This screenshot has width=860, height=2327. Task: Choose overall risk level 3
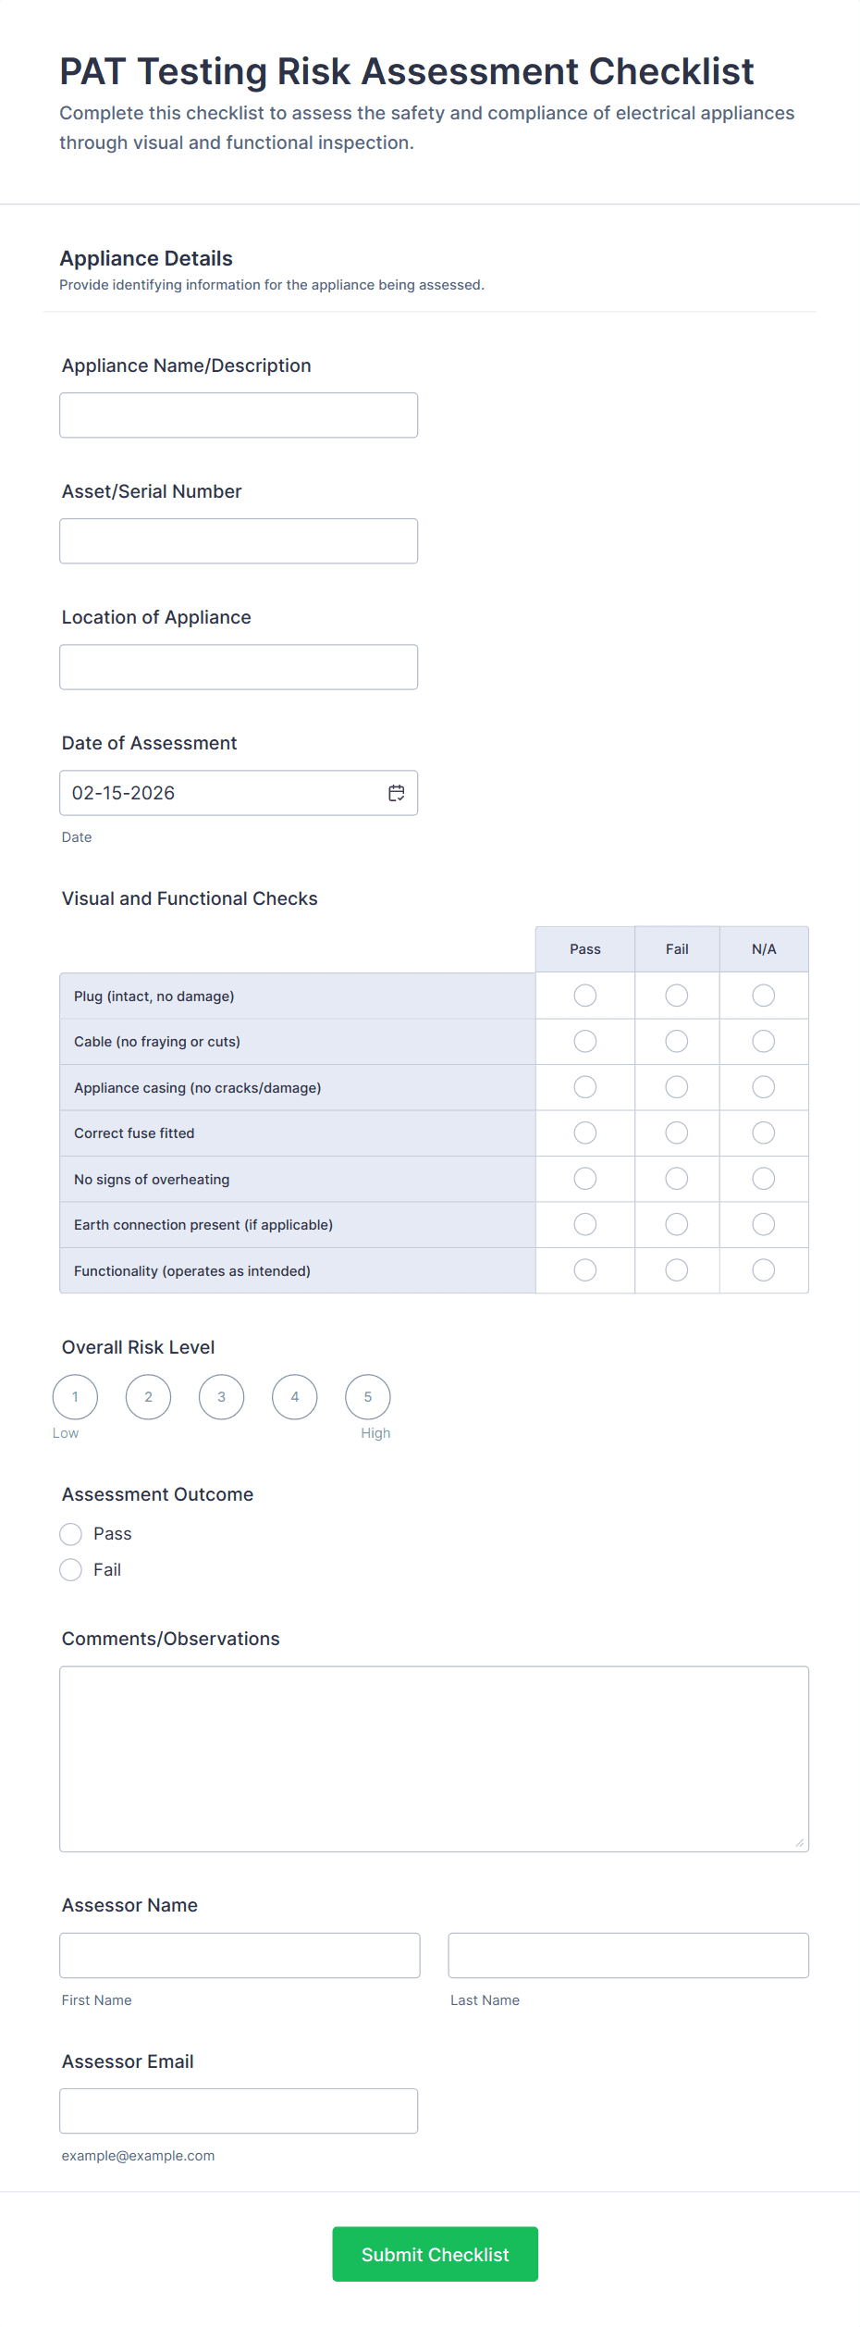pos(222,1397)
